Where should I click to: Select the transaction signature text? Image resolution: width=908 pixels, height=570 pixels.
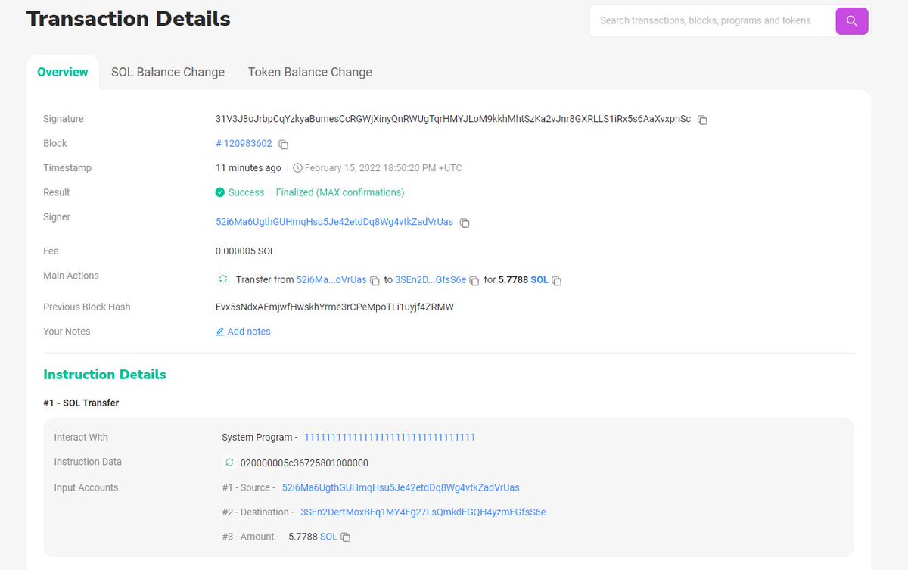[453, 119]
